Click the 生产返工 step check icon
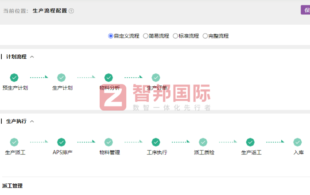 click(x=250, y=142)
